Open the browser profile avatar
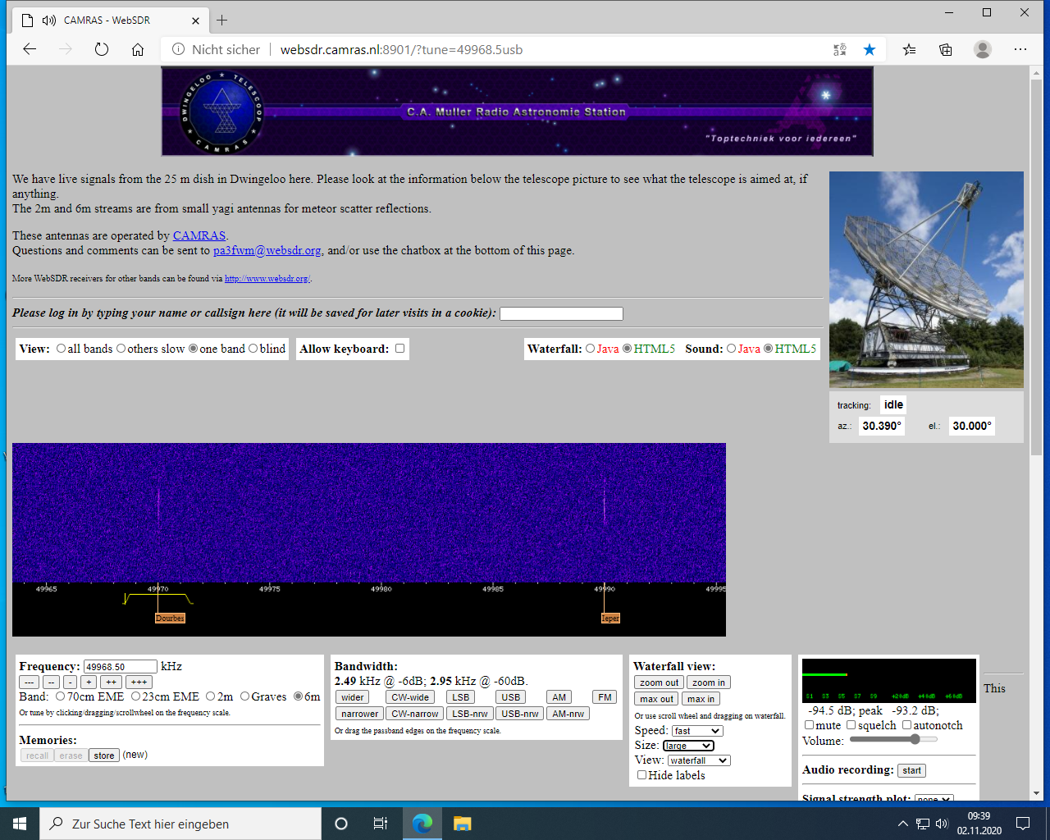1050x840 pixels. pyautogui.click(x=983, y=49)
